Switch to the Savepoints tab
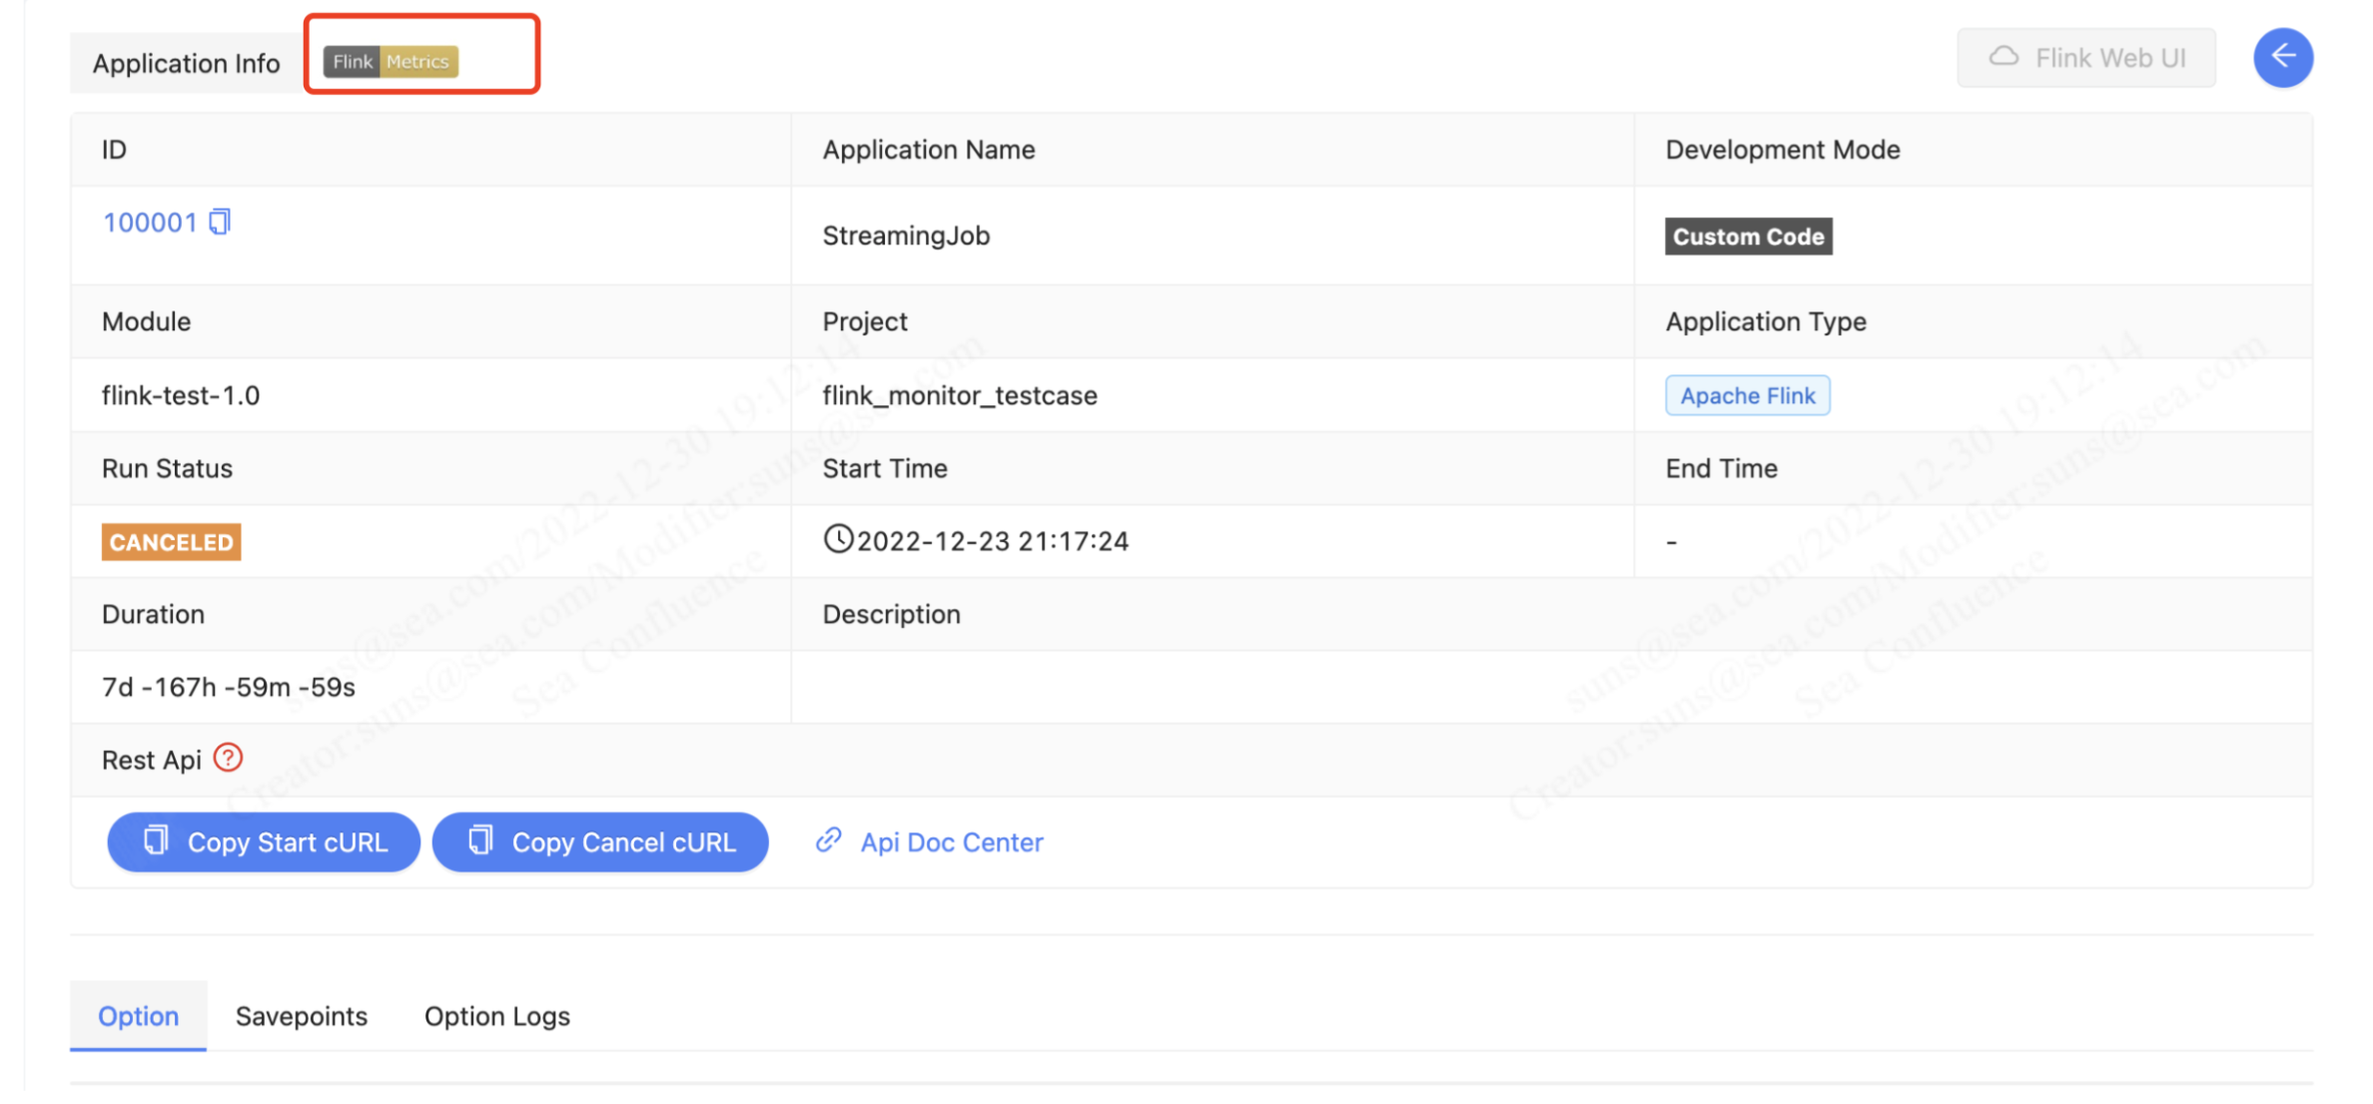2373x1104 pixels. [302, 1016]
